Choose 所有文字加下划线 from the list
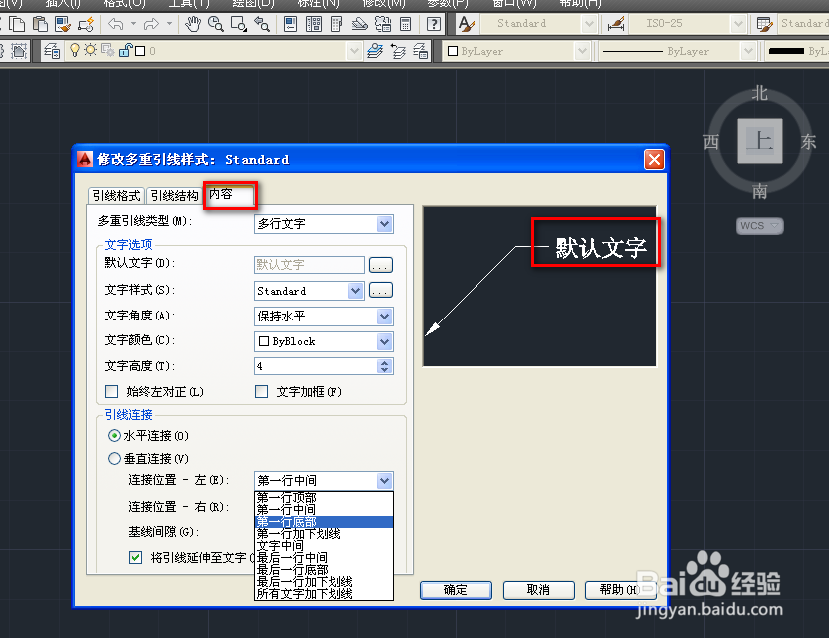Viewport: 829px width, 638px height. pyautogui.click(x=324, y=594)
